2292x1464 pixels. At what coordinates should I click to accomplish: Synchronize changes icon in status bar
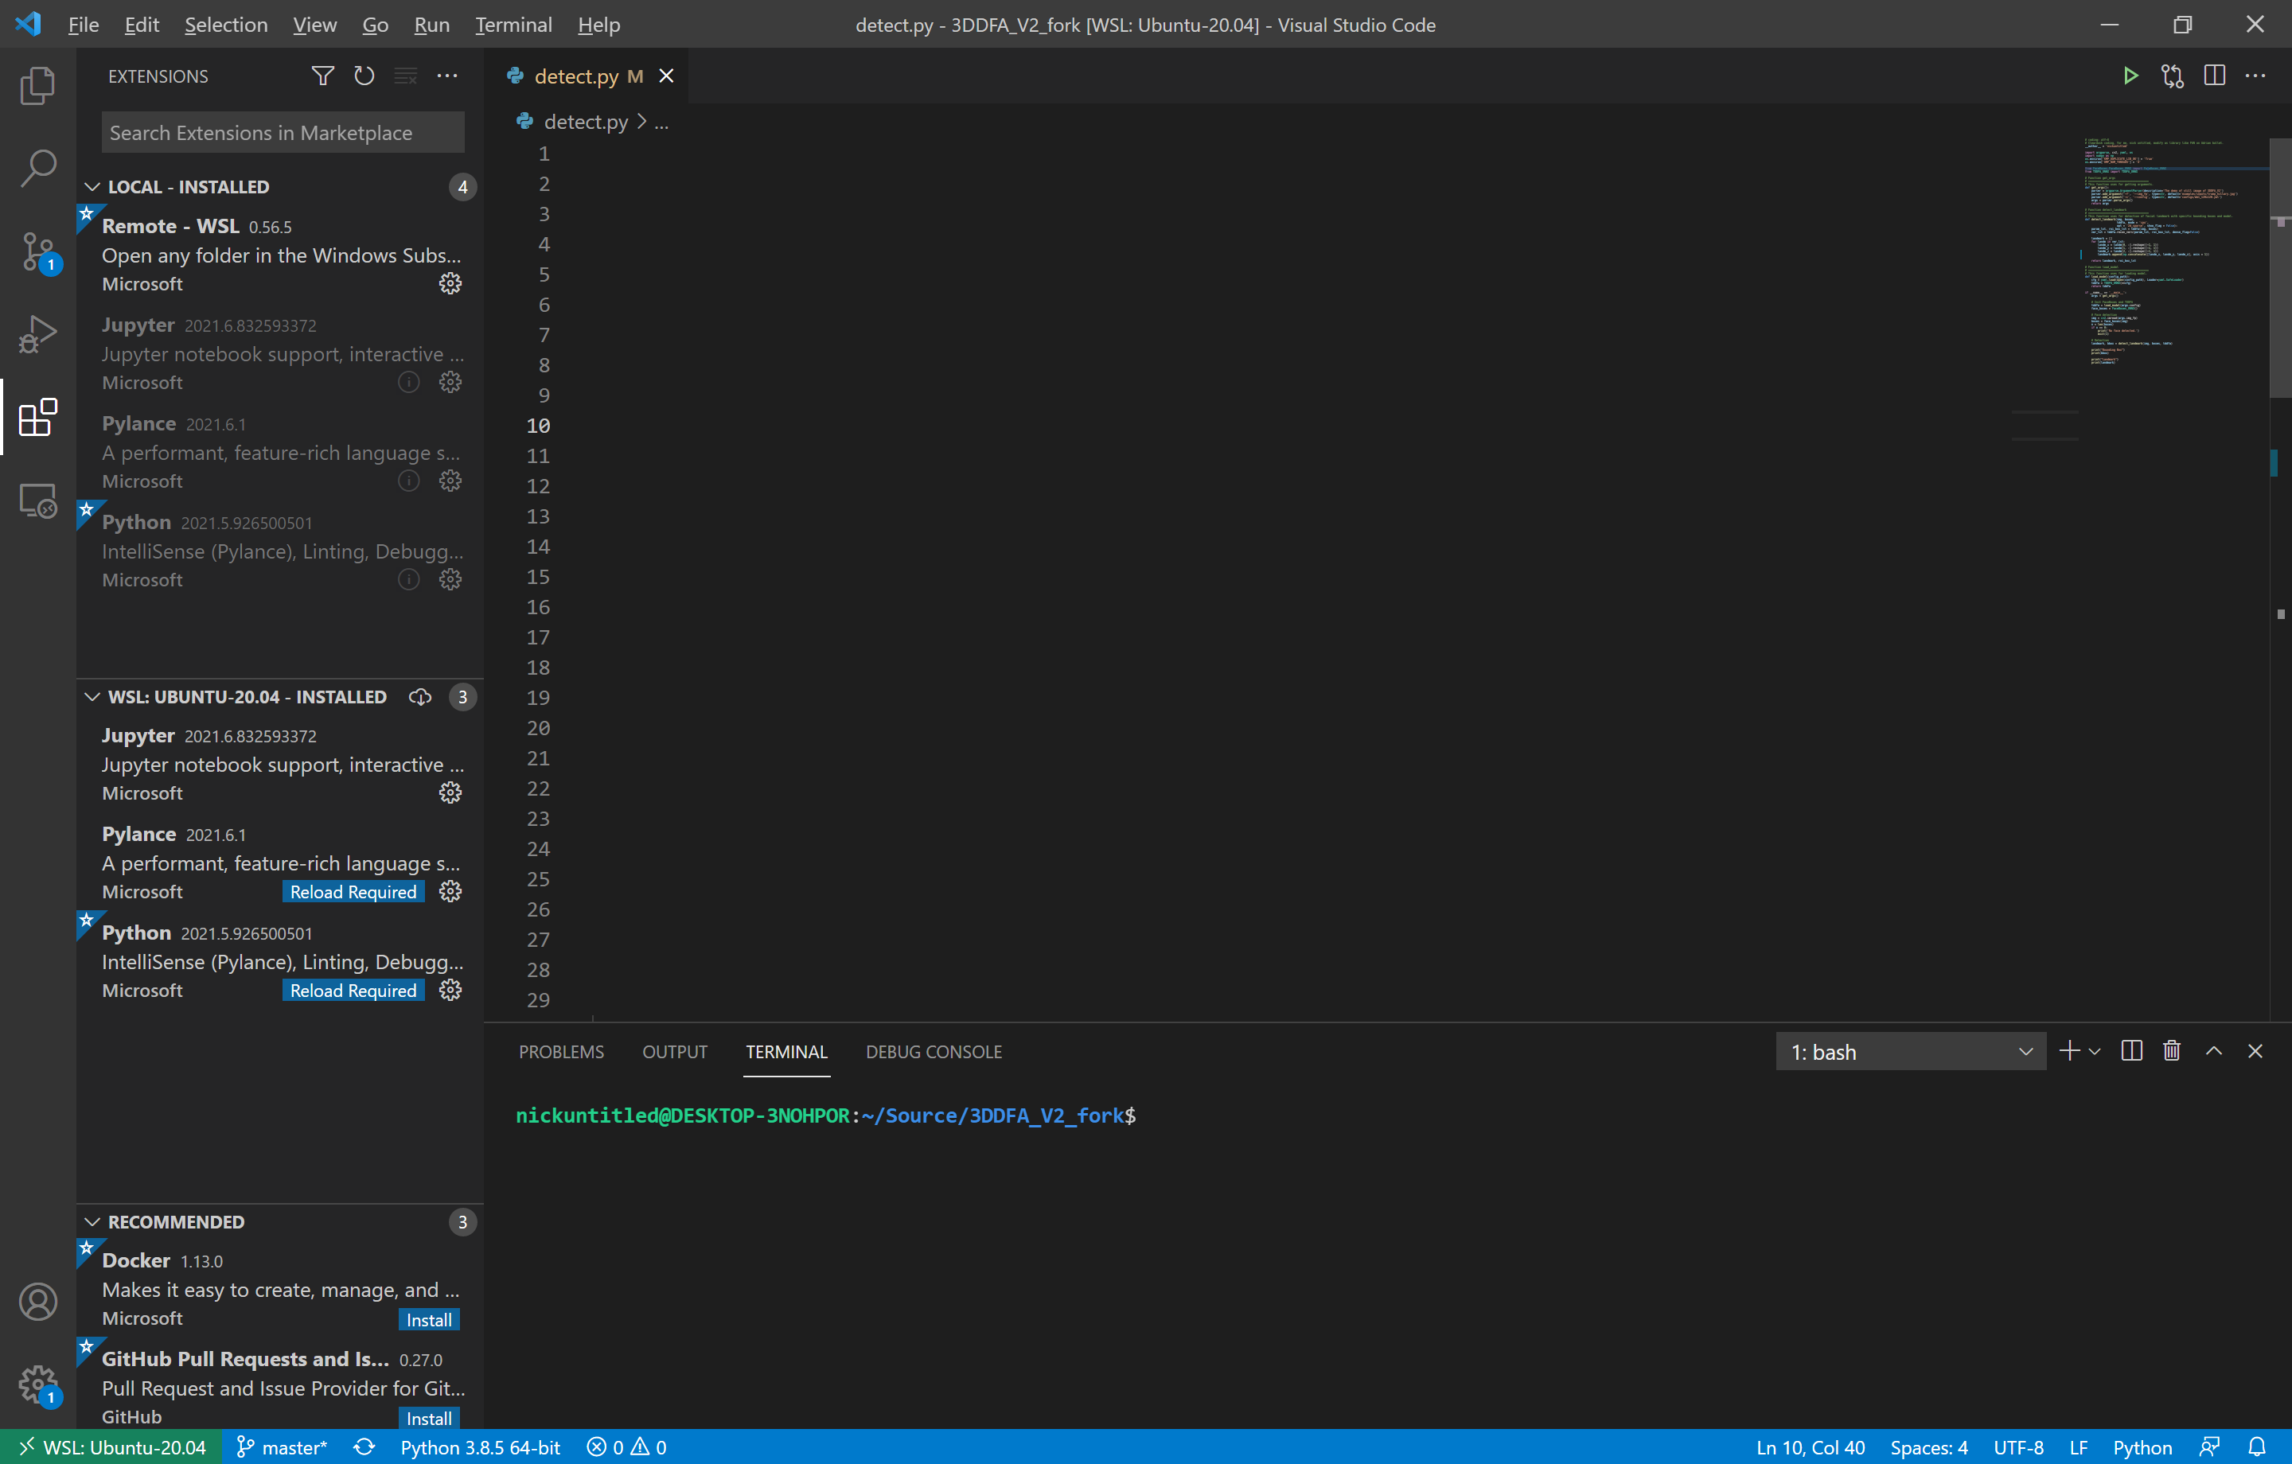click(364, 1446)
